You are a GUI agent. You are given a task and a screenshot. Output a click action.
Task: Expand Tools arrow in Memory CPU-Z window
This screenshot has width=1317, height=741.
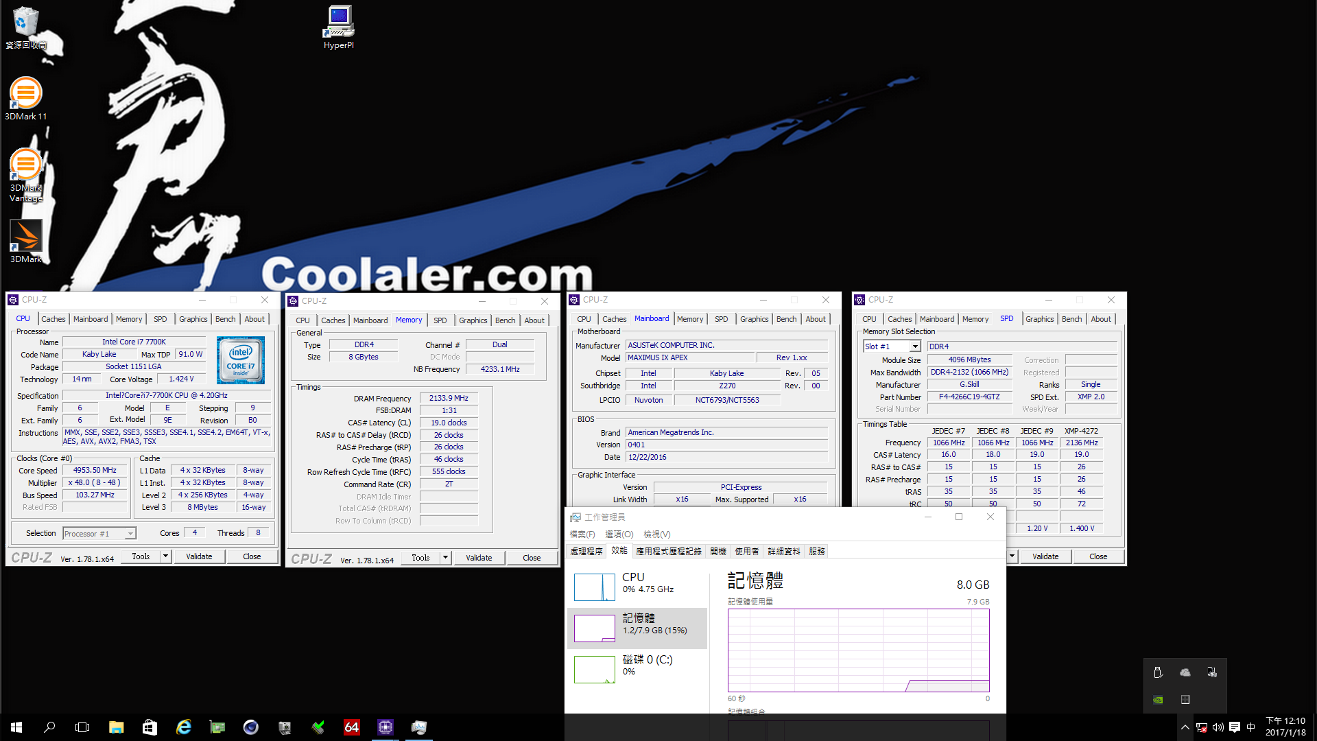(x=445, y=558)
